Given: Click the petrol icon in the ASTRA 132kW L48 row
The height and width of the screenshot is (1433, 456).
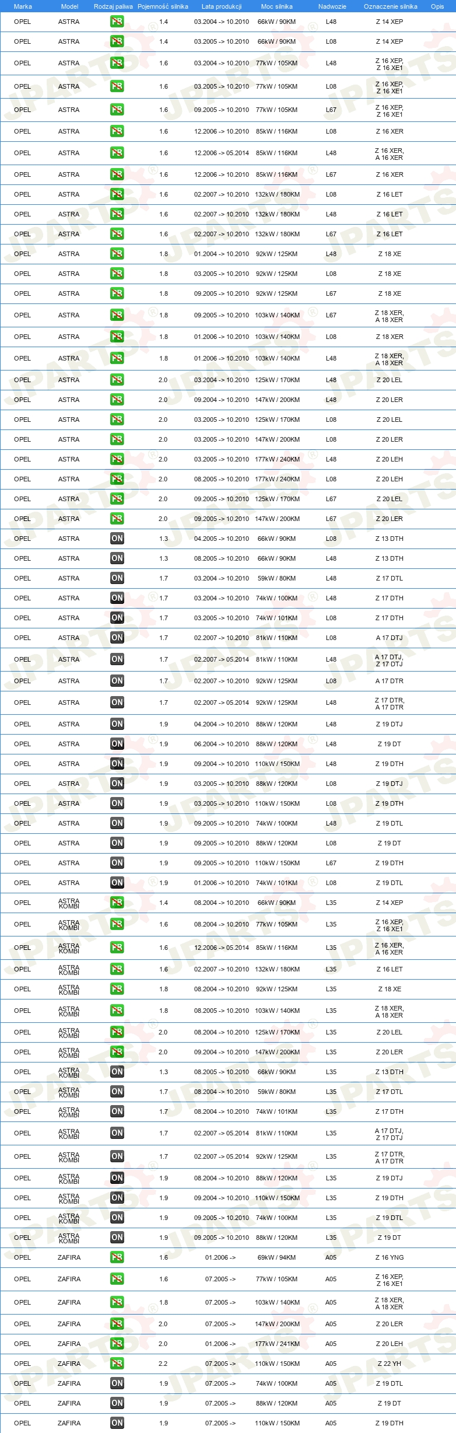Looking at the screenshot, I should pos(117,214).
